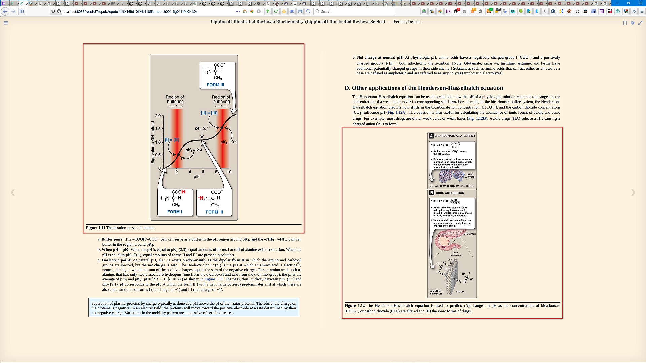
Task: Open the Firefox application hamburger menu
Action: tap(642, 11)
